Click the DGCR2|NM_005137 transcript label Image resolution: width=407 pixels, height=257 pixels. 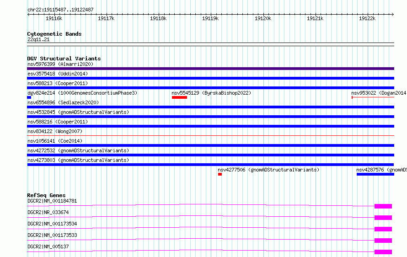[x=48, y=246]
